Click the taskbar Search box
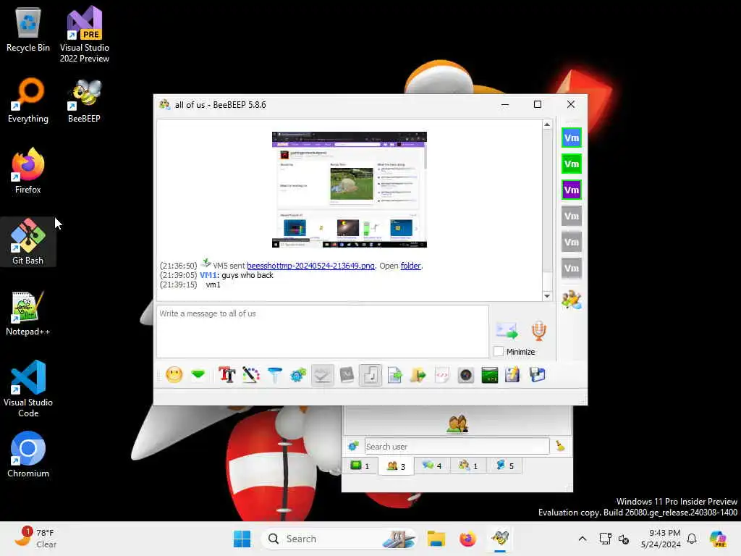This screenshot has height=556, width=741. 339,539
